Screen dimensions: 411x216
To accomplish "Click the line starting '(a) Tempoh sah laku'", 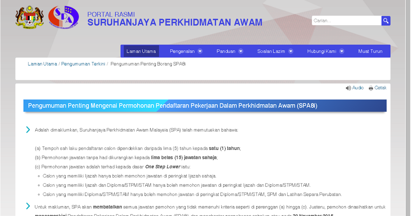I will (138, 148).
